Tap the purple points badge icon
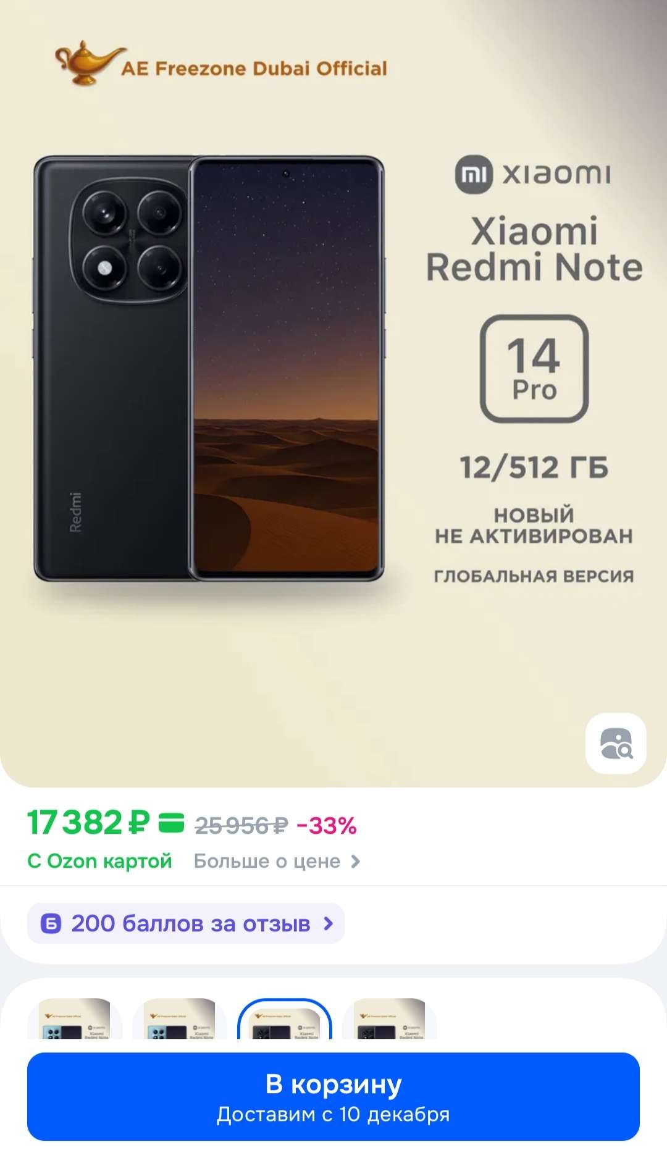Viewport: 667px width, 1150px height. 51,923
